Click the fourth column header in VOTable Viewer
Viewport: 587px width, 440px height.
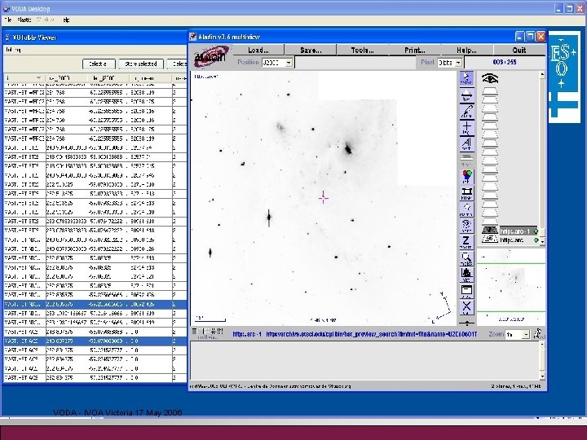click(151, 78)
